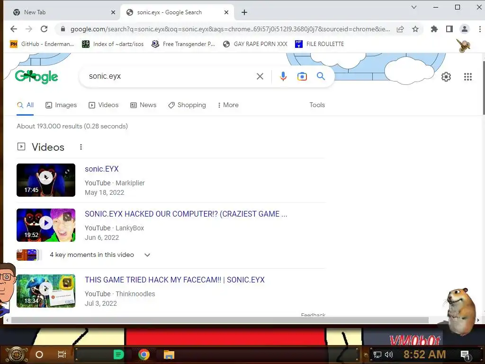
Task: Open the GitHub - Enderman bookmark
Action: coord(42,44)
